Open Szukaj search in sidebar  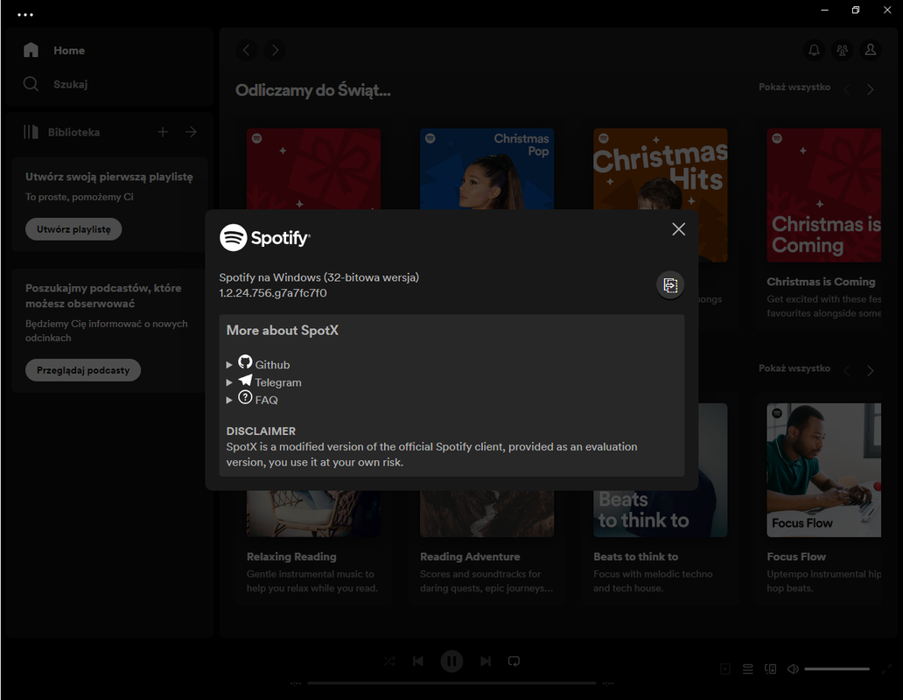(70, 84)
